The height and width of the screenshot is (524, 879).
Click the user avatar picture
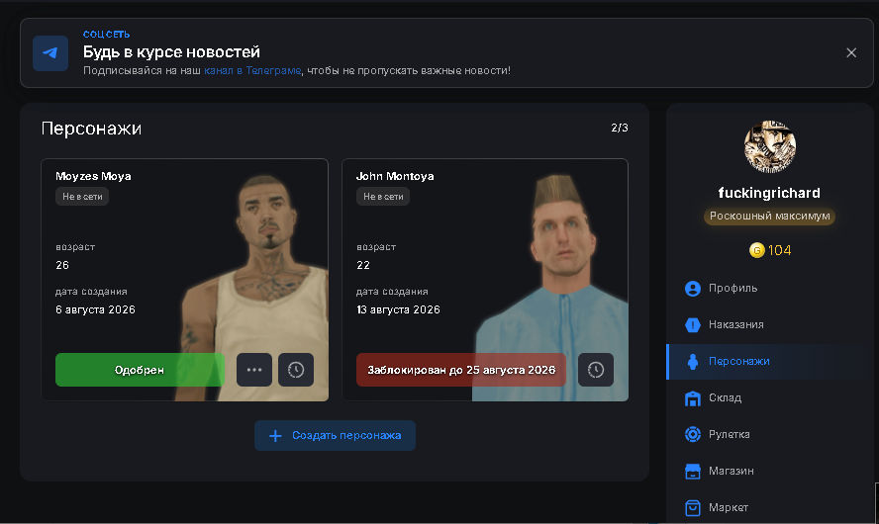[x=770, y=146]
